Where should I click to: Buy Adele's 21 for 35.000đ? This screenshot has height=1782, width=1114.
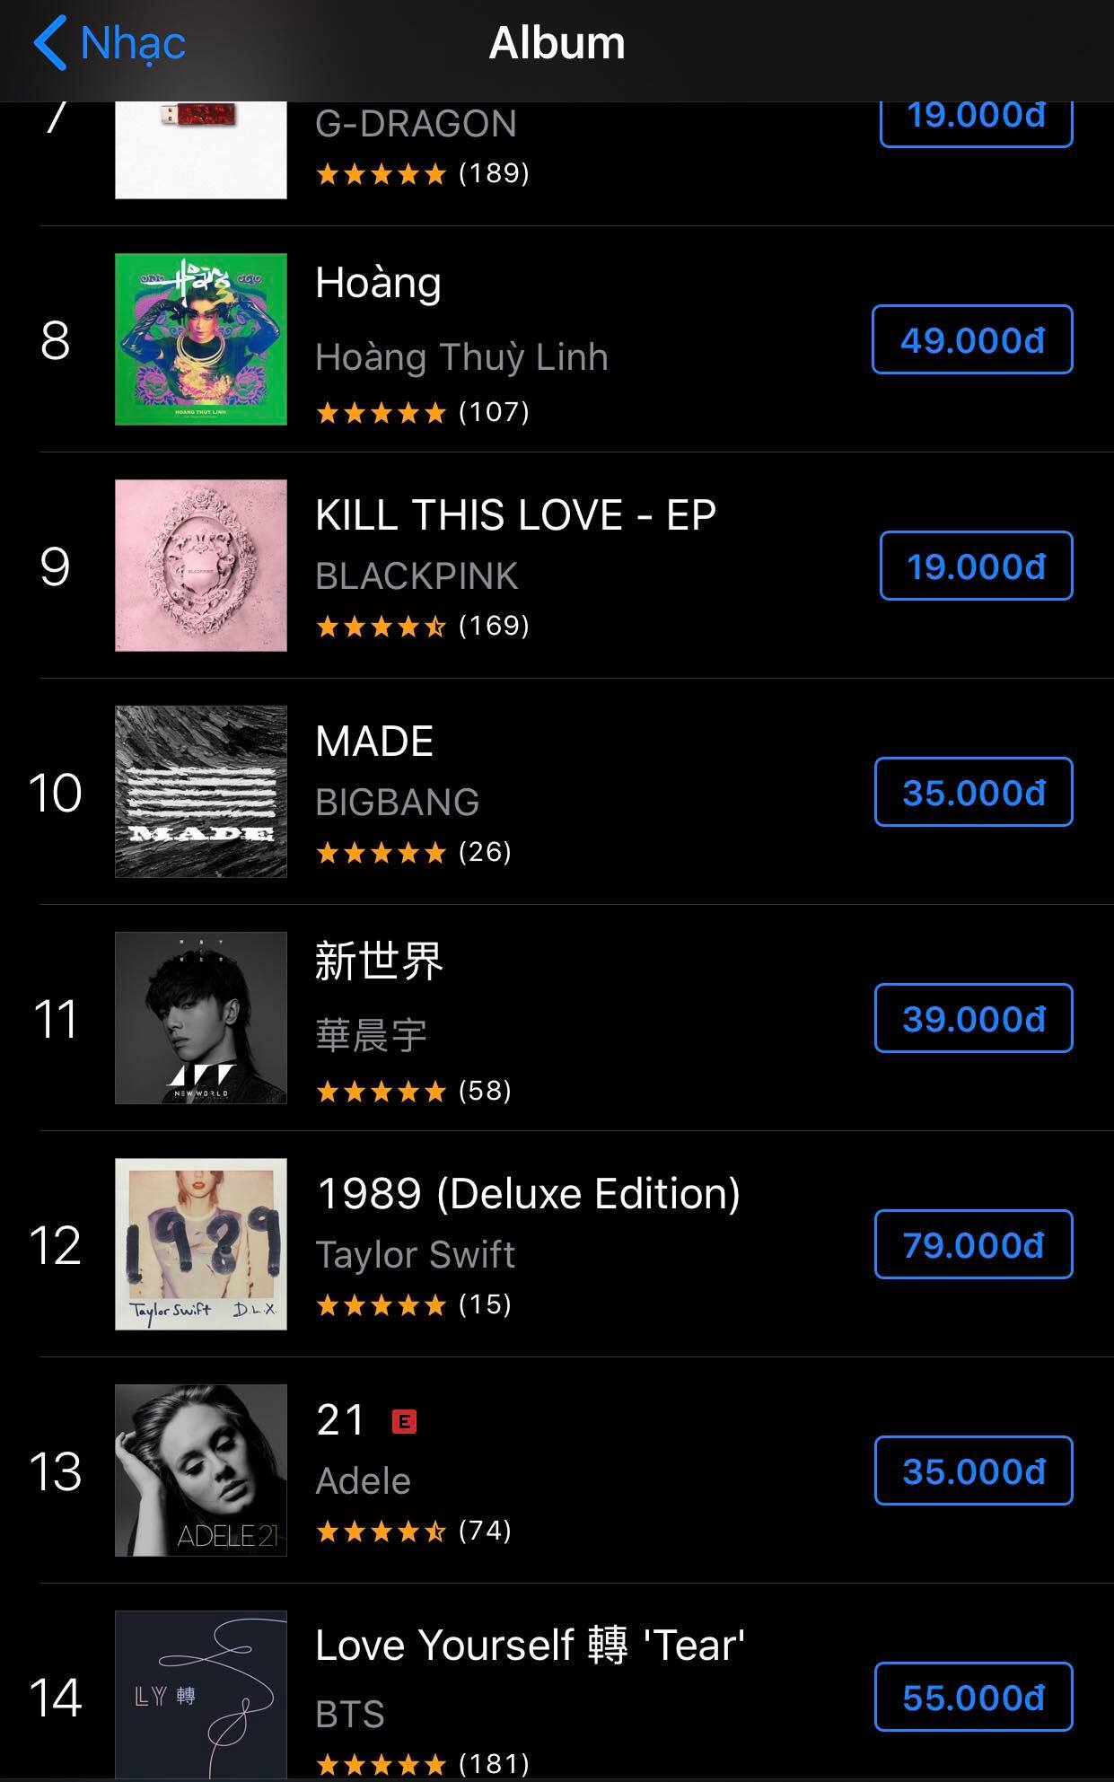[x=973, y=1471]
